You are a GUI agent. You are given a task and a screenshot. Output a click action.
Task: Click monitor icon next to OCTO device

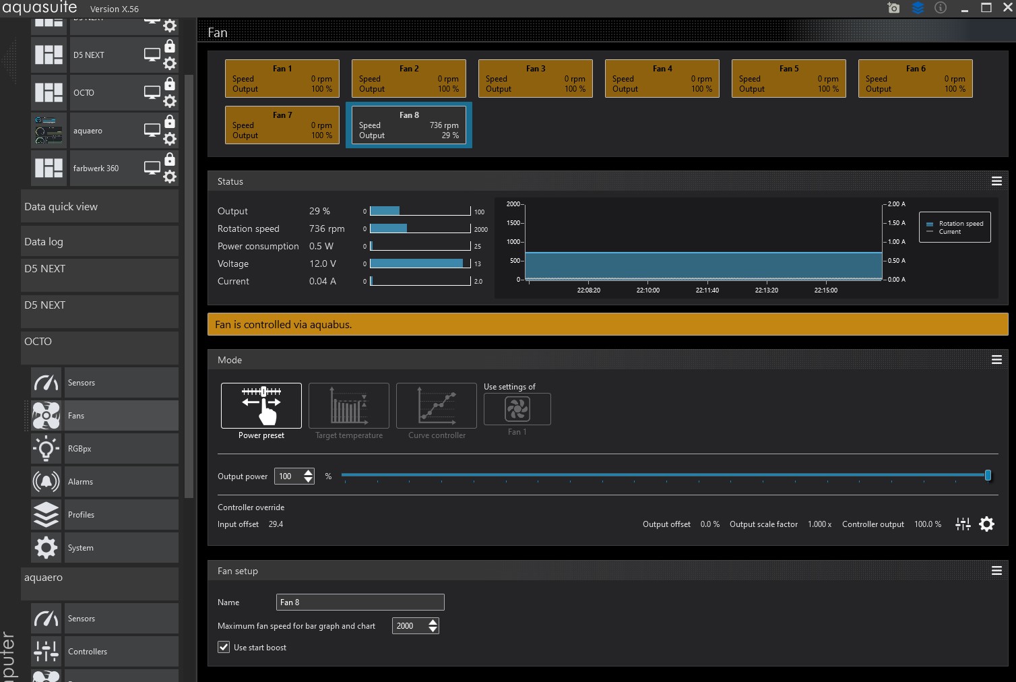click(152, 92)
